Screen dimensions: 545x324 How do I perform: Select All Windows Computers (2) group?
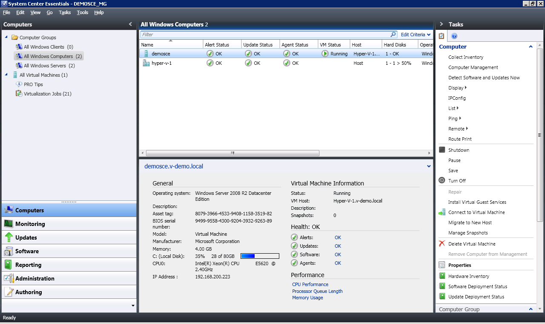click(x=49, y=56)
